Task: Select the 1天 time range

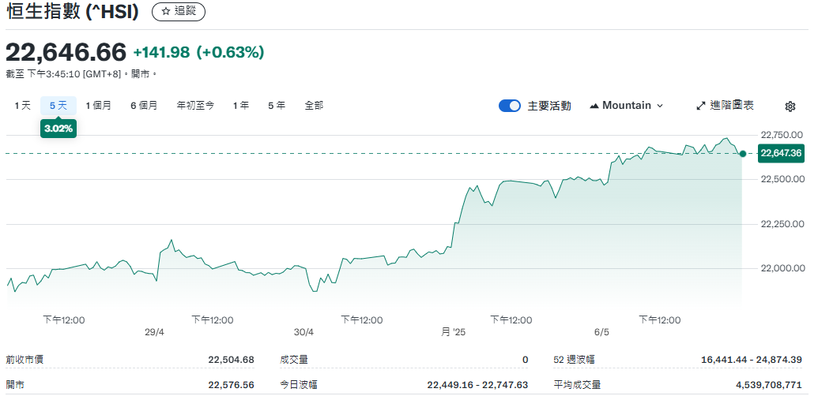Action: click(x=22, y=106)
